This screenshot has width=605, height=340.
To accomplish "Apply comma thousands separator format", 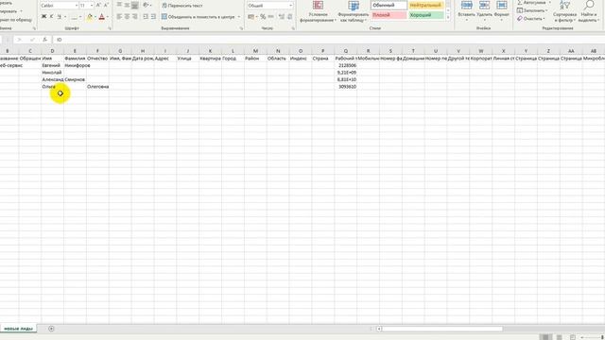I will pyautogui.click(x=271, y=17).
